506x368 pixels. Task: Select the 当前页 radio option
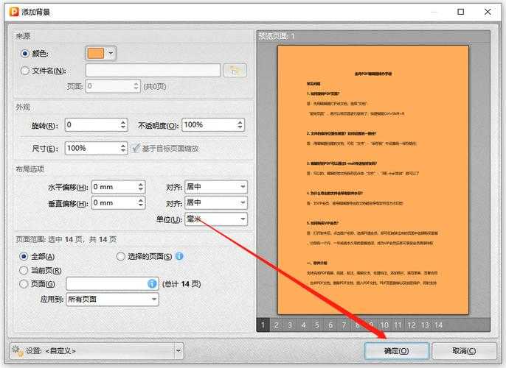pyautogui.click(x=25, y=270)
